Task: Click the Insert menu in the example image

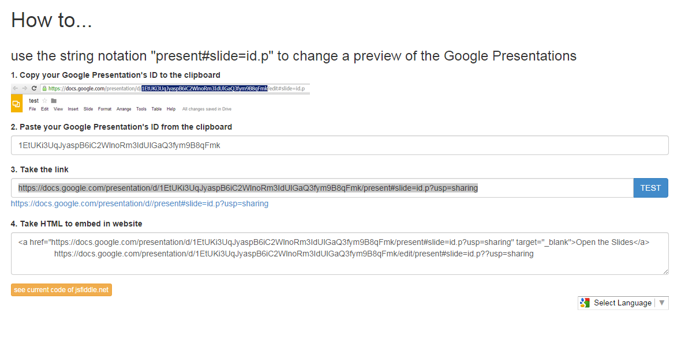Action: click(x=73, y=109)
